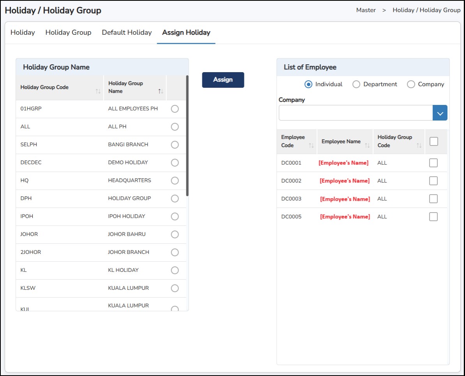Sort employee list by Employee Name
Image resolution: width=465 pixels, height=376 pixels.
tap(367, 145)
